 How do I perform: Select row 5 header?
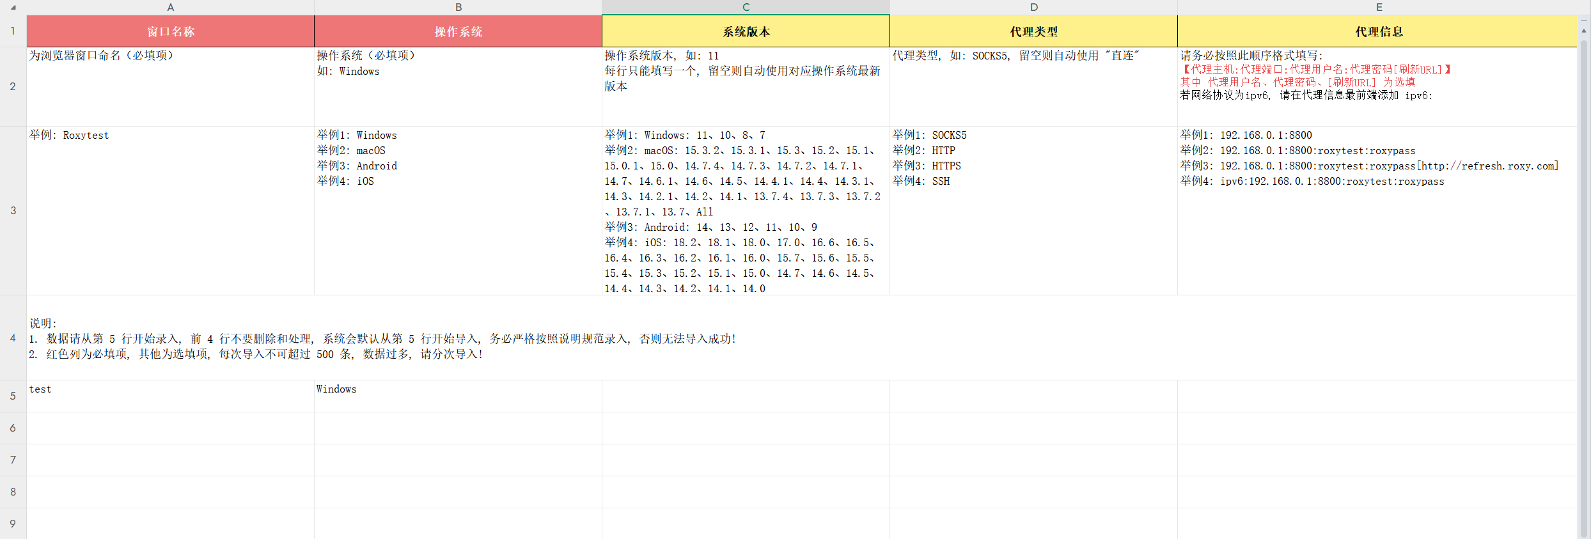(13, 396)
